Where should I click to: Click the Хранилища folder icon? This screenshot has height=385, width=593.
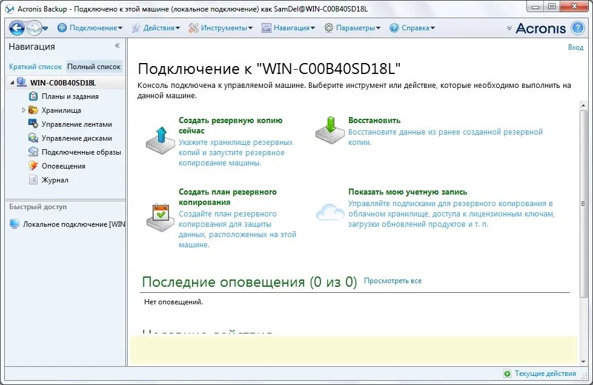pos(33,110)
